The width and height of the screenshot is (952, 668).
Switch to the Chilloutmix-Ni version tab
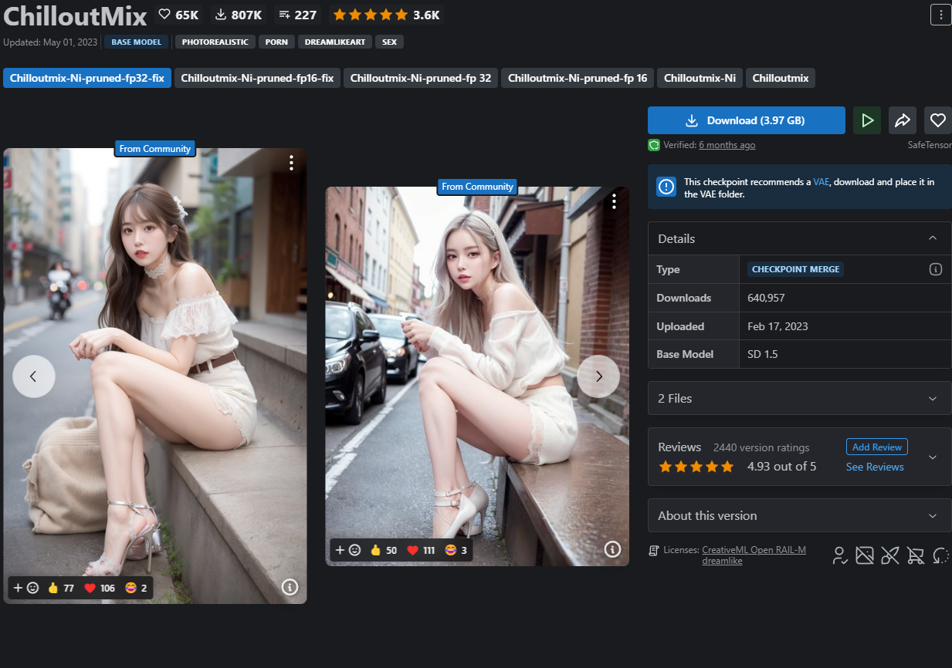(700, 78)
